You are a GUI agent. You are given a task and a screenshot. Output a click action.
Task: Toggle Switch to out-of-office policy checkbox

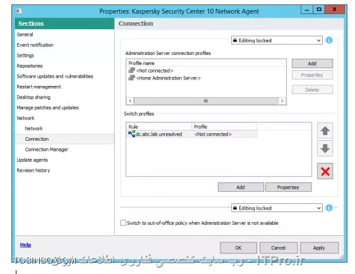pos(123,223)
